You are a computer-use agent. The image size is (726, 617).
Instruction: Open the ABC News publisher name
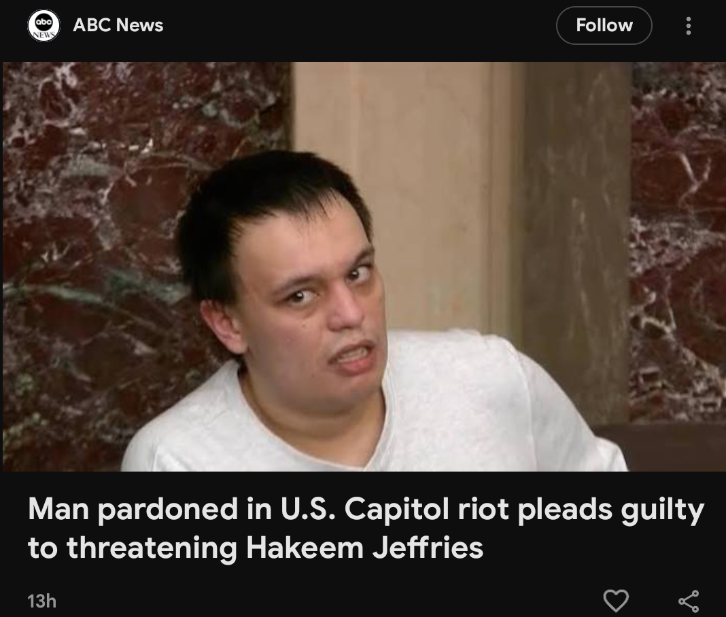click(x=118, y=25)
